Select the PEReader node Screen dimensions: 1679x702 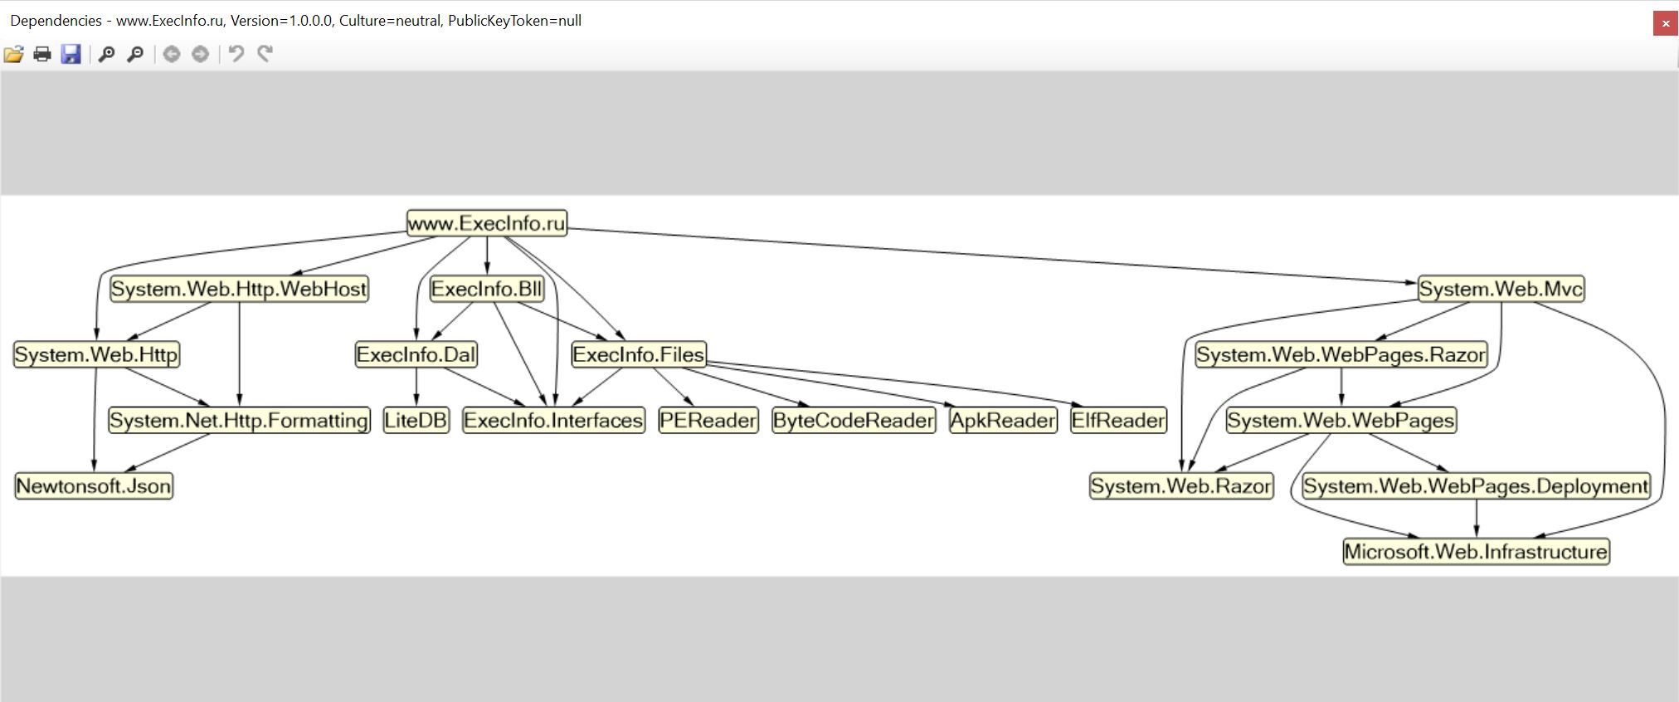tap(708, 420)
